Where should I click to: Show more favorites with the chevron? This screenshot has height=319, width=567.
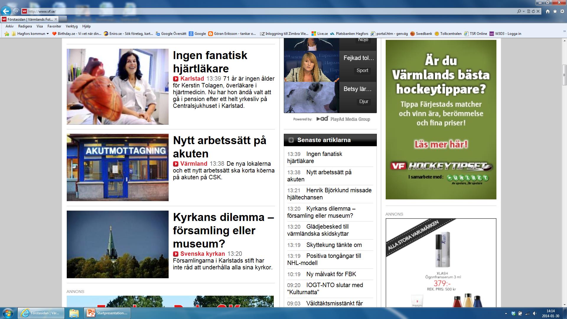click(x=564, y=31)
